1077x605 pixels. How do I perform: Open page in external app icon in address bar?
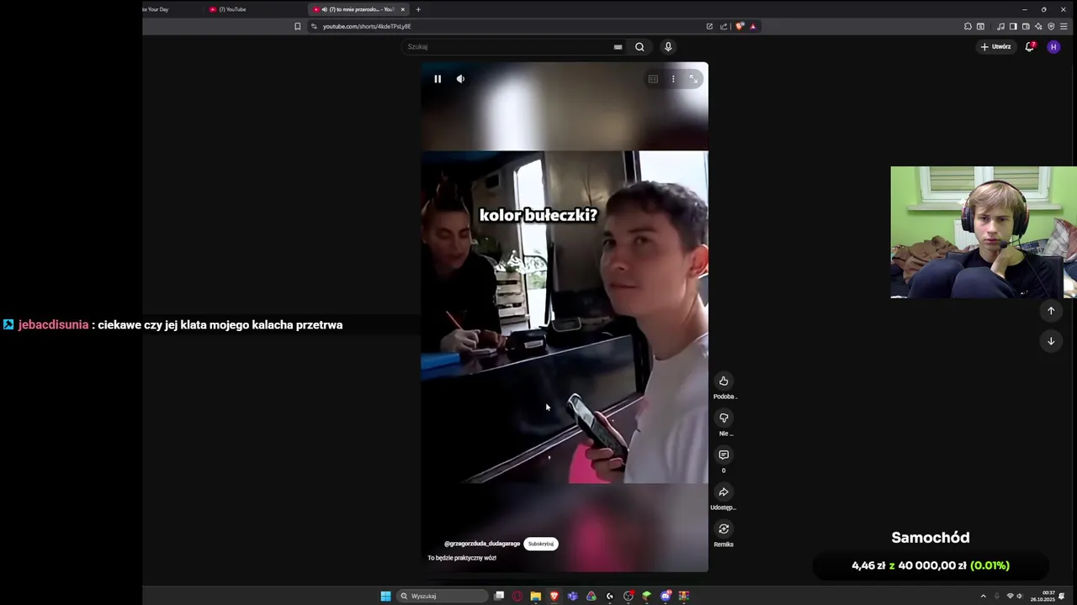(709, 26)
